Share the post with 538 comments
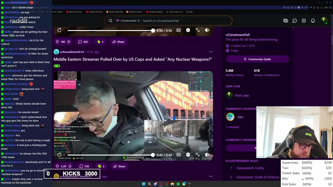This screenshot has height=187, width=333. tap(119, 166)
